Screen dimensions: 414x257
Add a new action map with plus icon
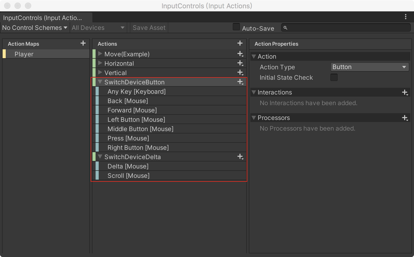(83, 43)
